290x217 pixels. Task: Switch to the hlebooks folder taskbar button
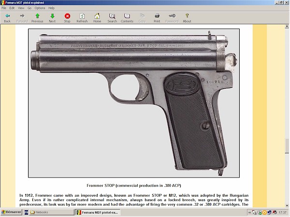[52, 212]
